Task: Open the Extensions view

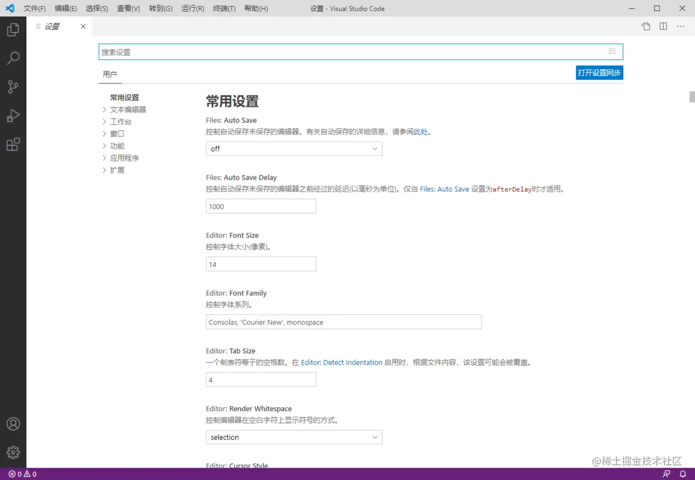Action: [13, 145]
